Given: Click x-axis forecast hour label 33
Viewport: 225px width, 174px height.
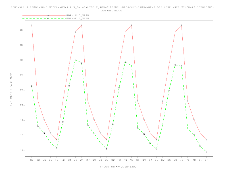Looking at the screenshot, I should 100,160.
